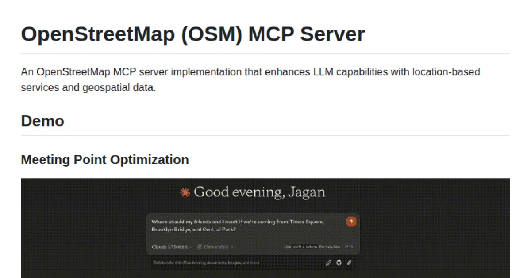Click the Collaborate with Claude text
The width and height of the screenshot is (531, 278).
[206, 263]
